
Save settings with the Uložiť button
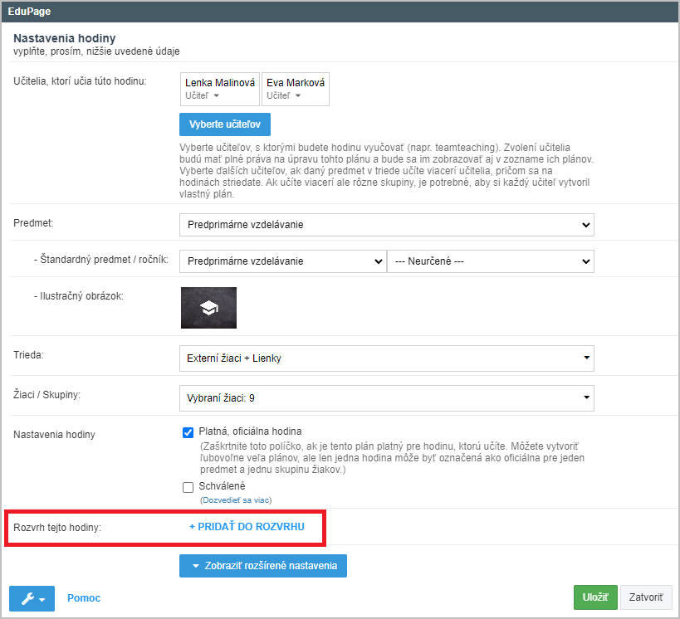pos(595,597)
